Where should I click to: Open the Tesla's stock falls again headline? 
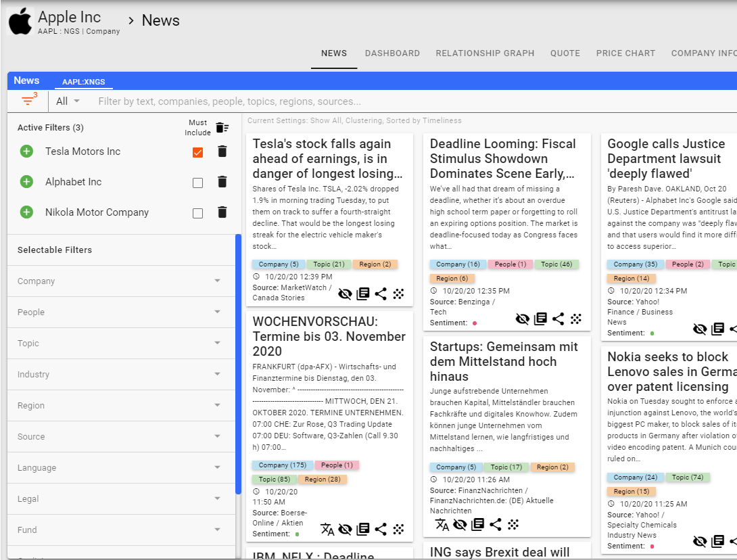(x=328, y=159)
